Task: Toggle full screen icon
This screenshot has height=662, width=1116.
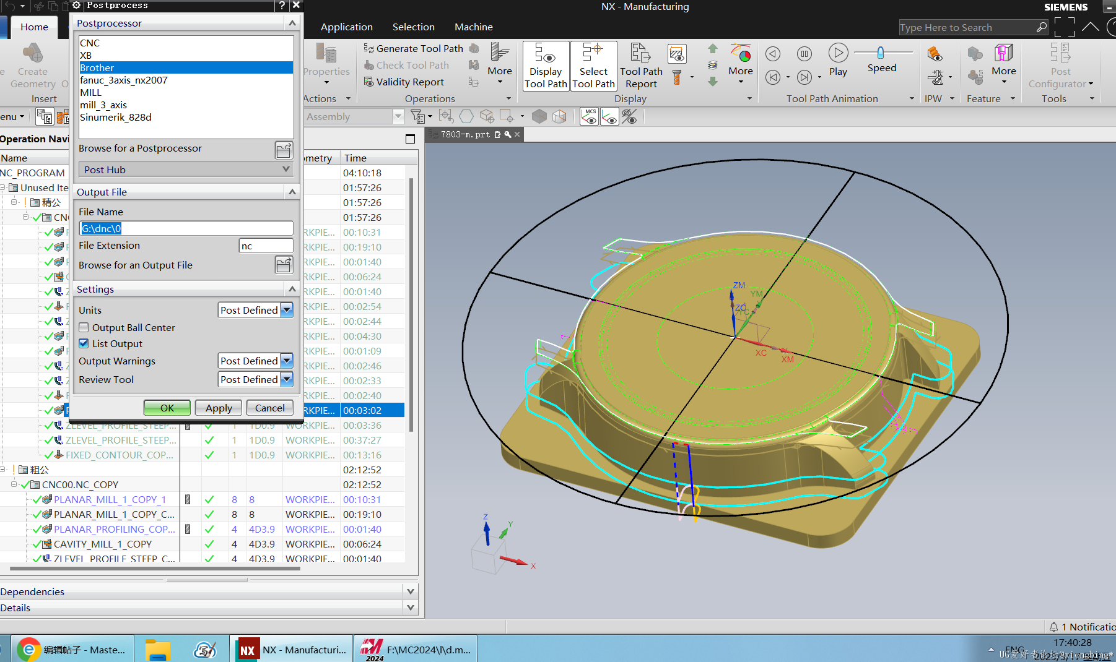Action: (x=1064, y=27)
